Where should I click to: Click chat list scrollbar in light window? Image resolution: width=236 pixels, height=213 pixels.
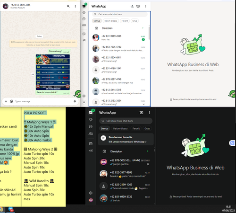pos(149,33)
